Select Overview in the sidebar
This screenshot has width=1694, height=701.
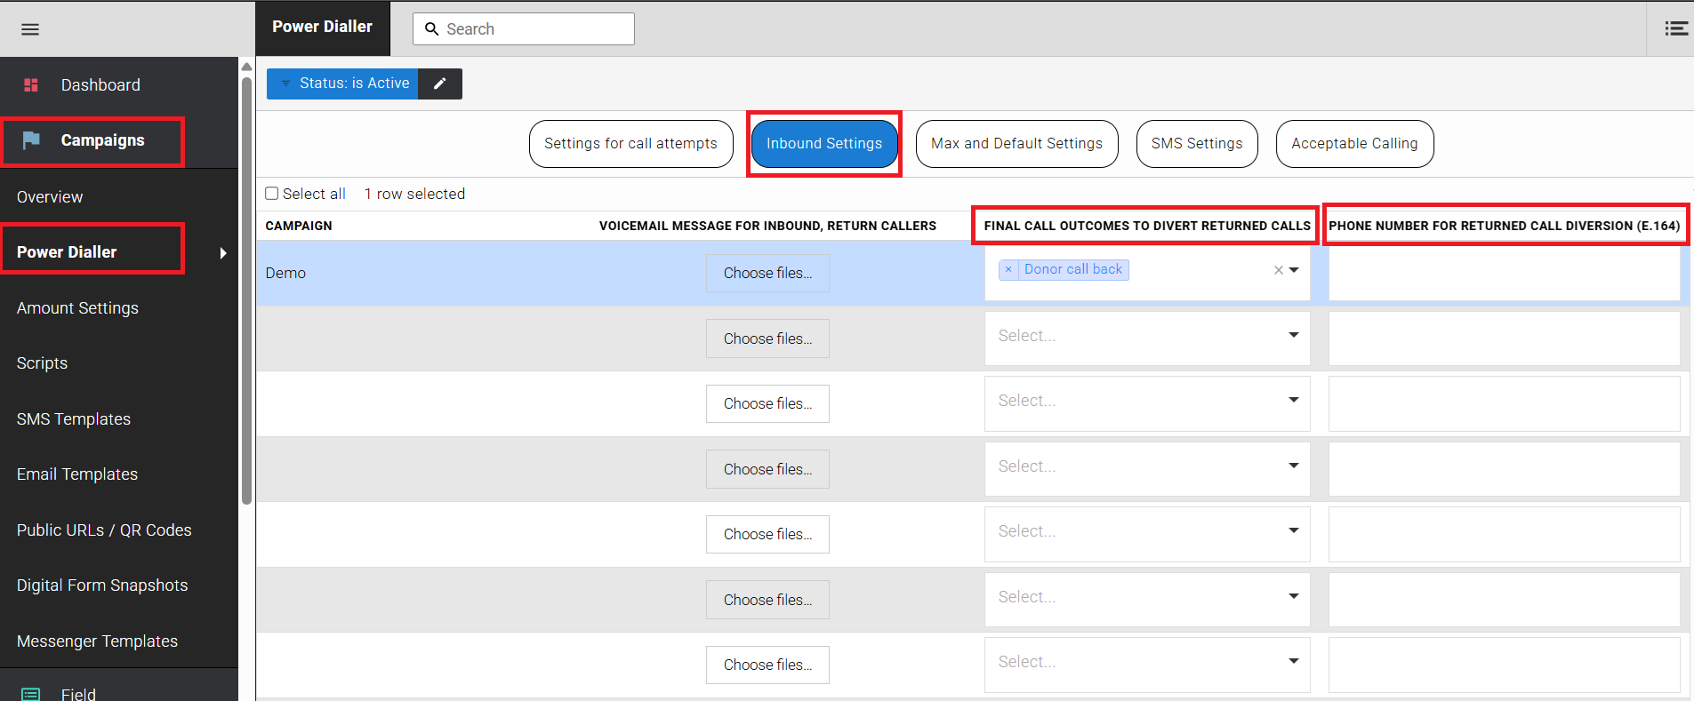click(x=50, y=197)
